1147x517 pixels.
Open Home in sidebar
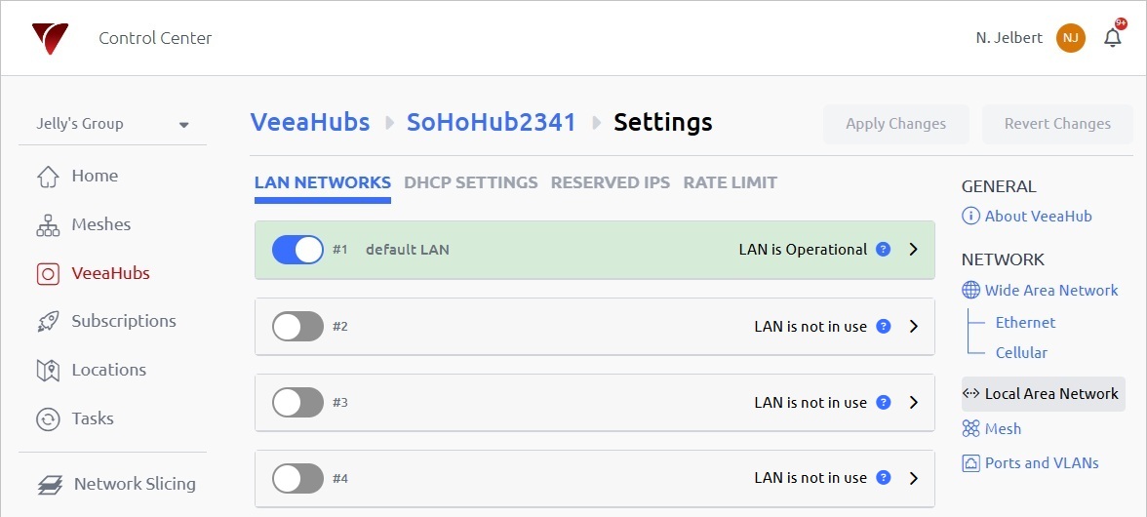95,177
